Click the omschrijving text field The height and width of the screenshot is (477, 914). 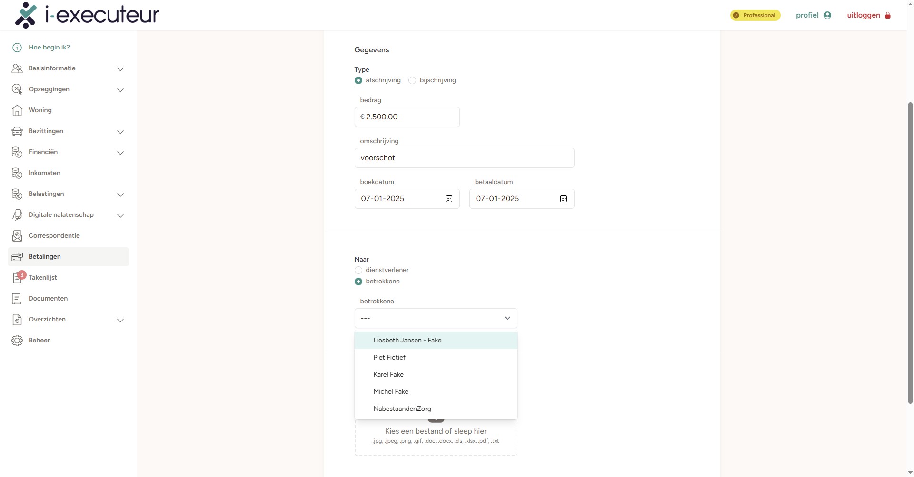tap(464, 158)
